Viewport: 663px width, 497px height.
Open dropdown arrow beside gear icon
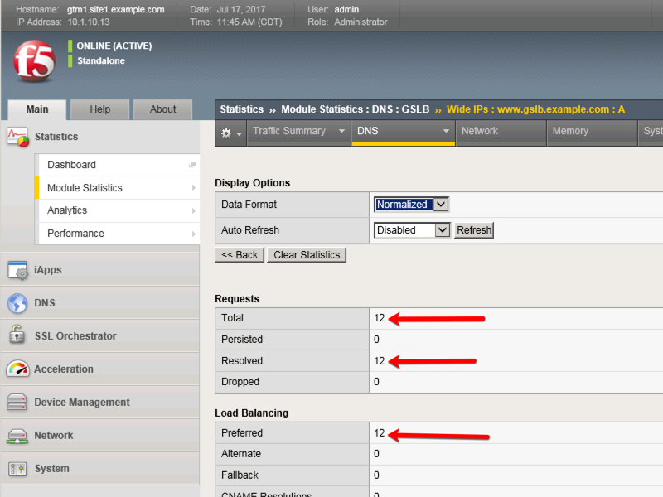pos(240,134)
